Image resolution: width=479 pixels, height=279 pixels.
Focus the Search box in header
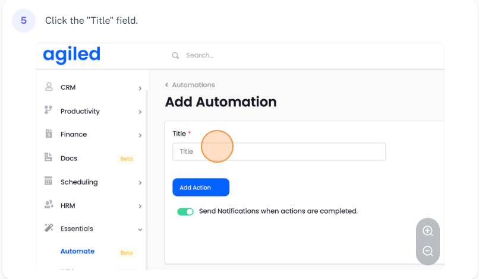click(x=238, y=55)
